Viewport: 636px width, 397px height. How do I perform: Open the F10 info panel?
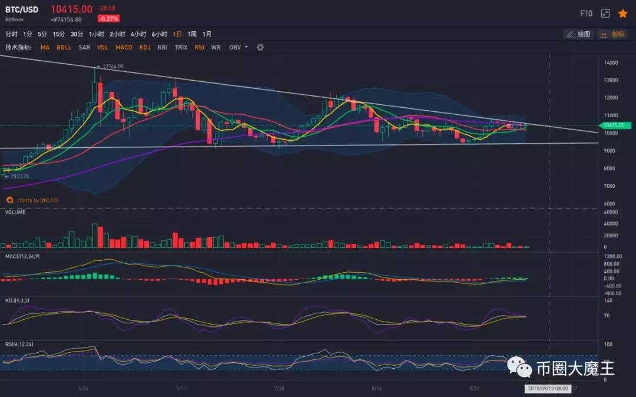click(x=586, y=13)
